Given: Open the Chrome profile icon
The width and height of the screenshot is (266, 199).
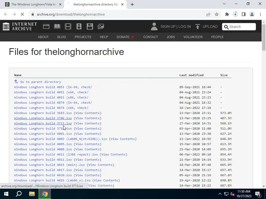Looking at the screenshot, I should click(252, 15).
